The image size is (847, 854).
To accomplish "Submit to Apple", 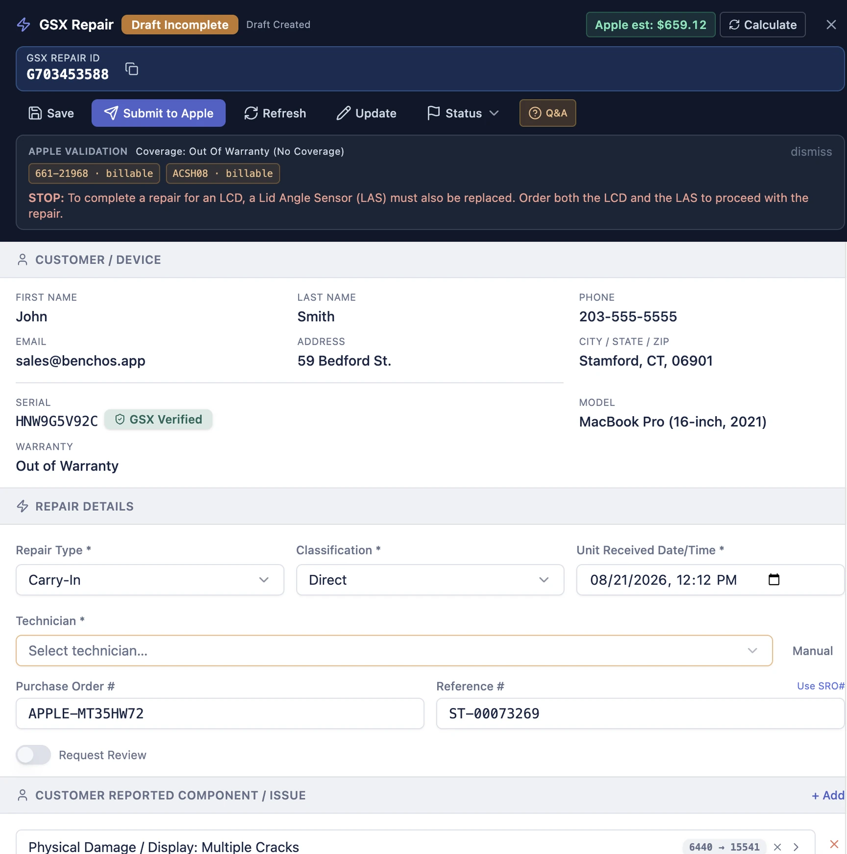I will 158,113.
